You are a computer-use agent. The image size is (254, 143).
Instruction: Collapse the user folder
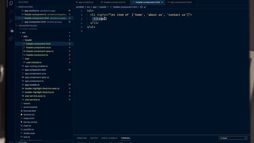click(x=27, y=59)
